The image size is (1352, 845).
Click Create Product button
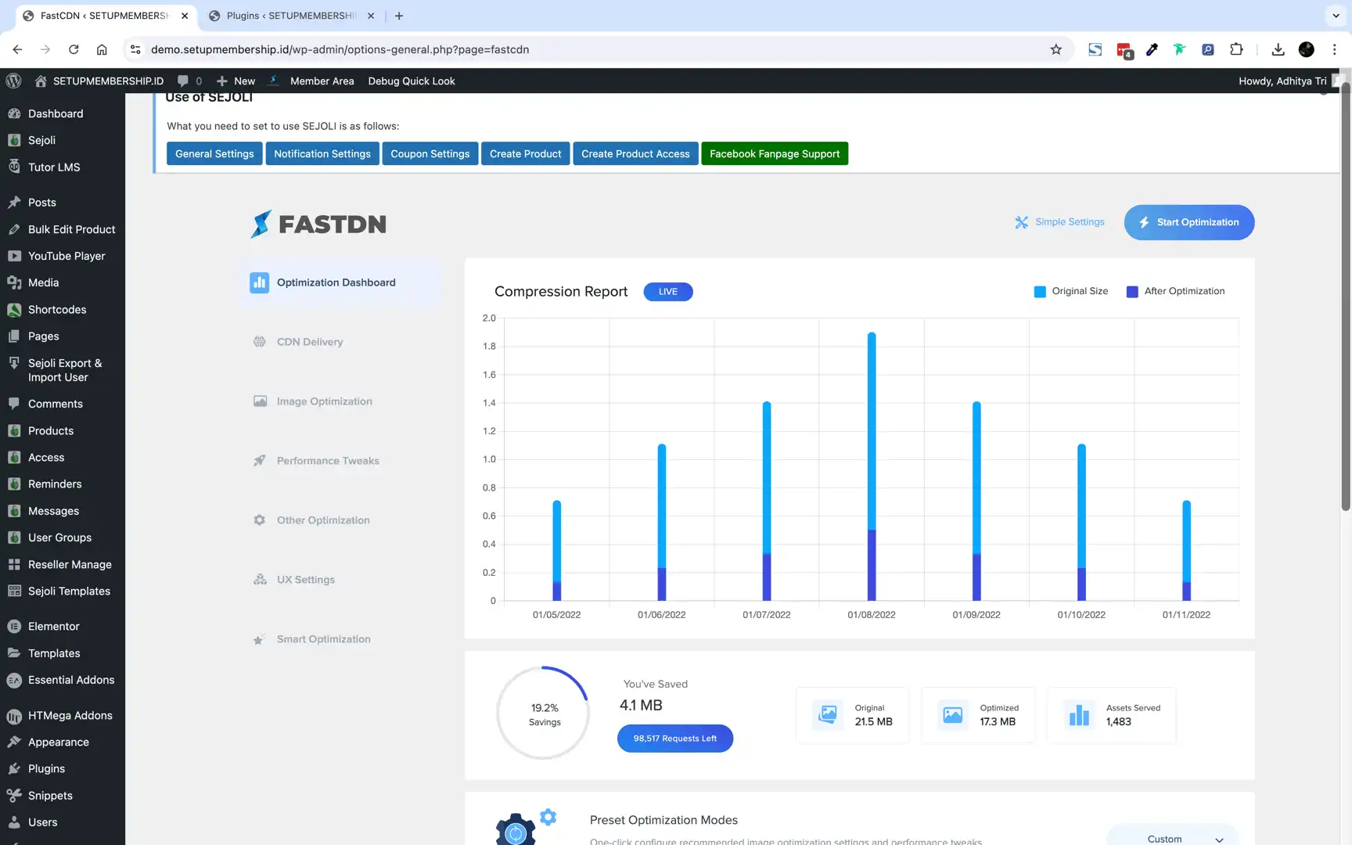click(x=526, y=153)
